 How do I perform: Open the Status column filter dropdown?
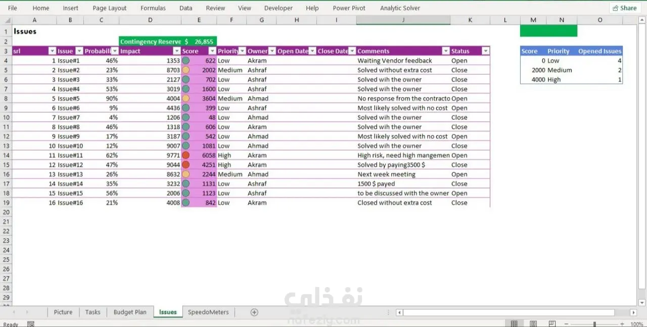(485, 51)
